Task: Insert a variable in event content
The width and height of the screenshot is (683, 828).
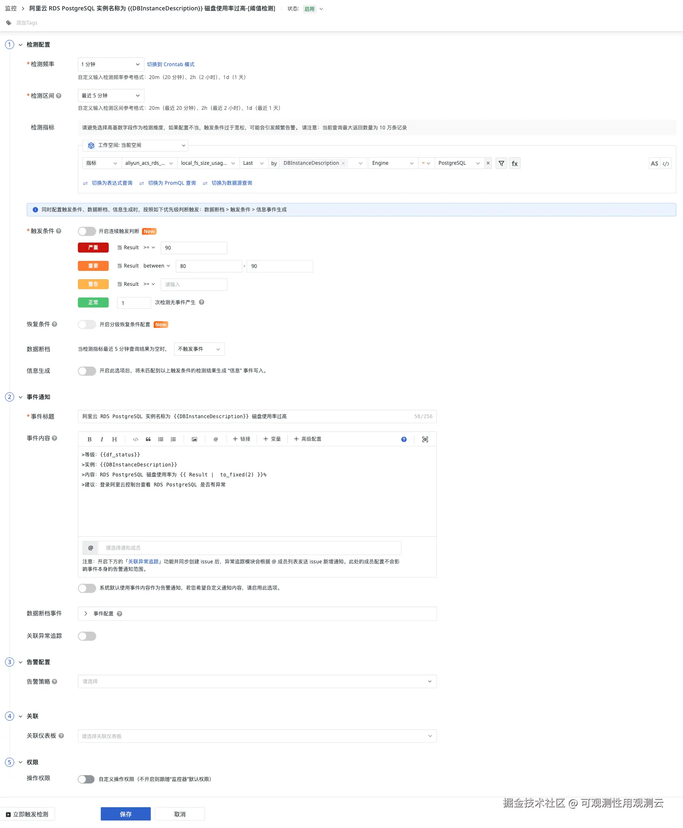Action: coord(272,439)
